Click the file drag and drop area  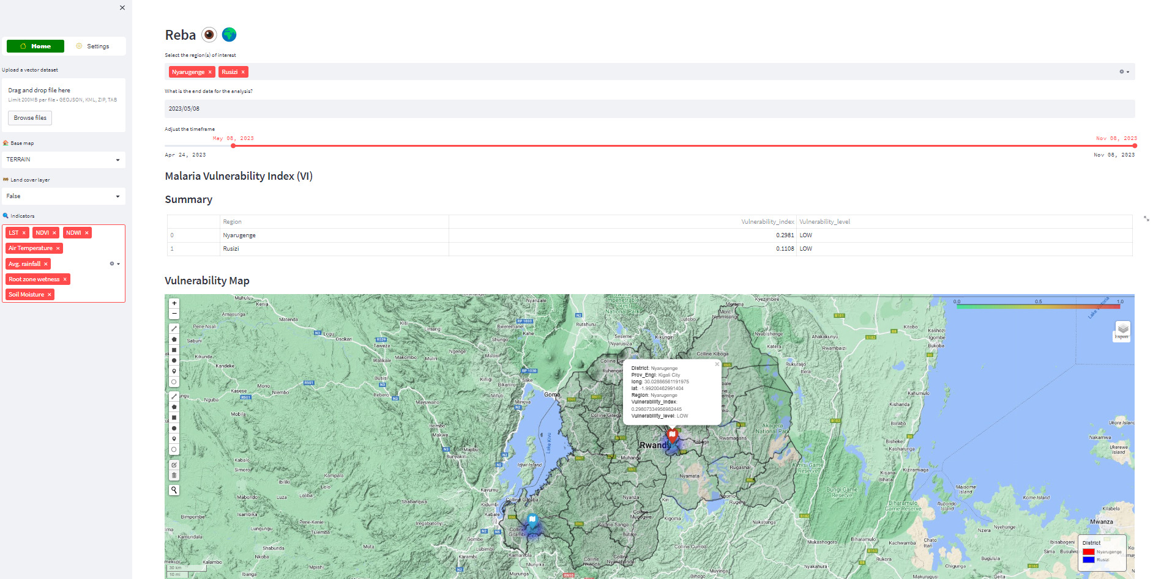coord(64,105)
